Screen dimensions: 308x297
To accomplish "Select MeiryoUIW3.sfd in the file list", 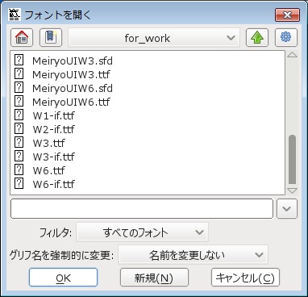I will point(73,61).
